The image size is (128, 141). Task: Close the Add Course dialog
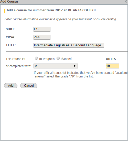point(126,2)
